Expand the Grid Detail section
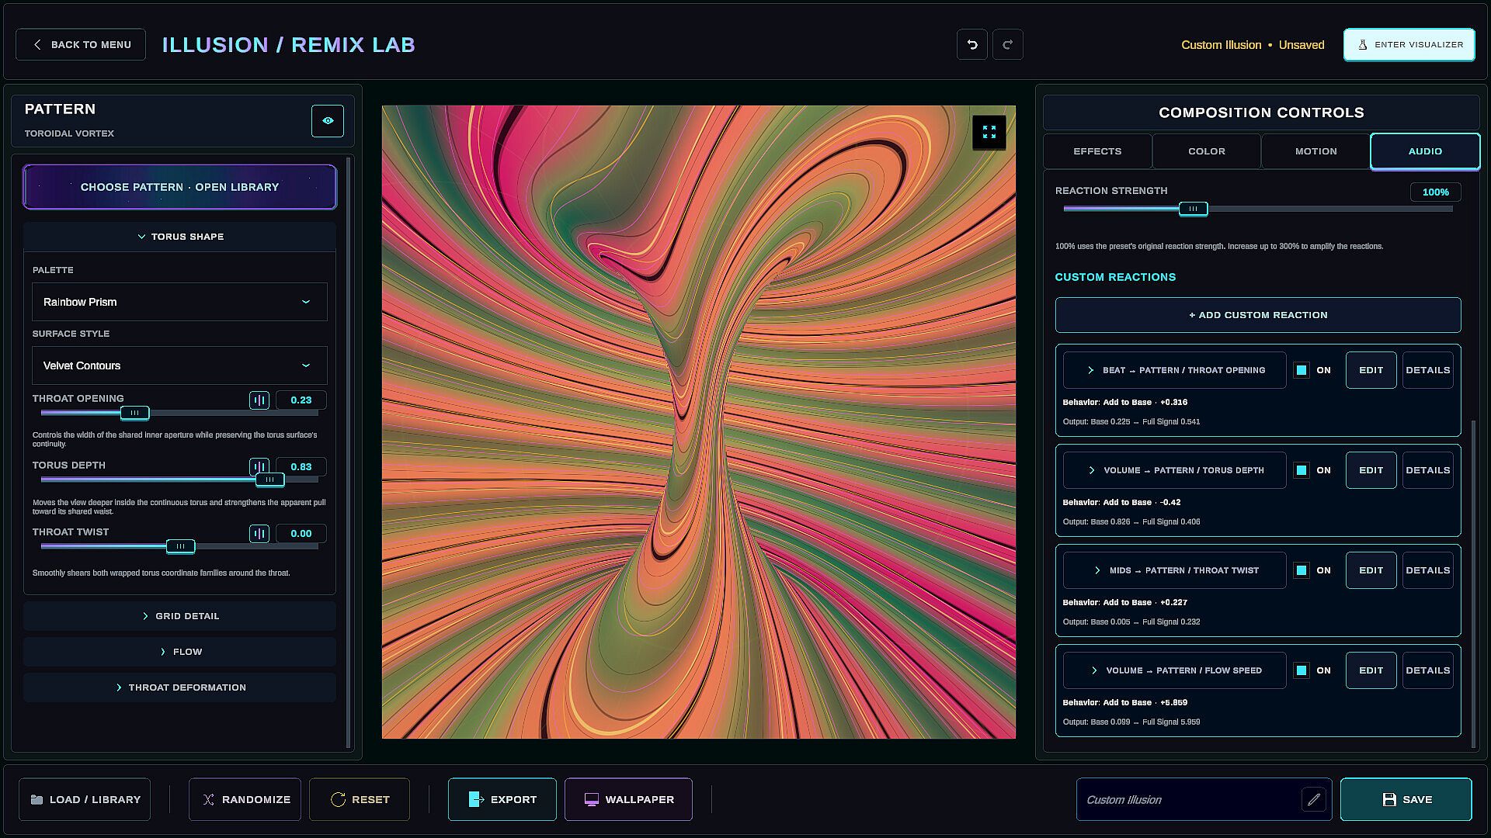The height and width of the screenshot is (838, 1491). click(179, 616)
